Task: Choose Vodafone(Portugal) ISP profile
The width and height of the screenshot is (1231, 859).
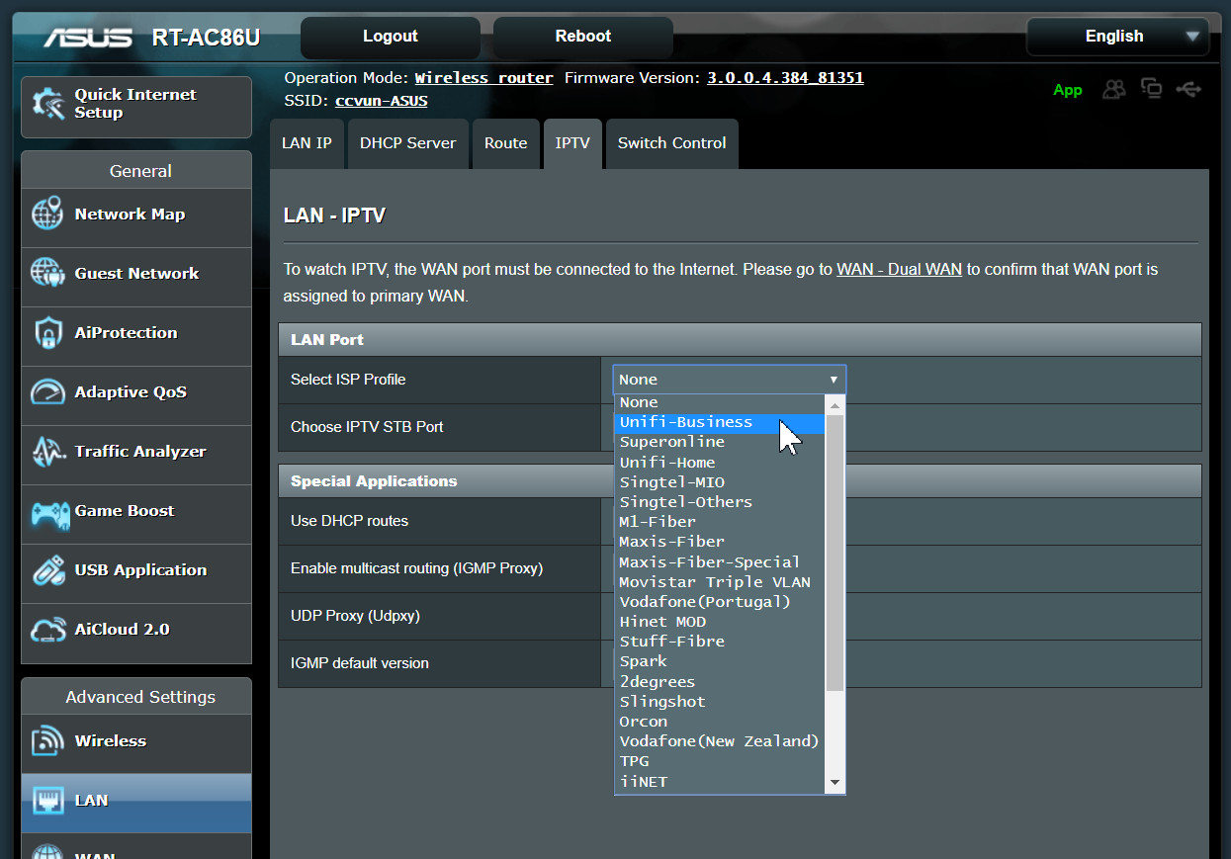Action: [720, 602]
